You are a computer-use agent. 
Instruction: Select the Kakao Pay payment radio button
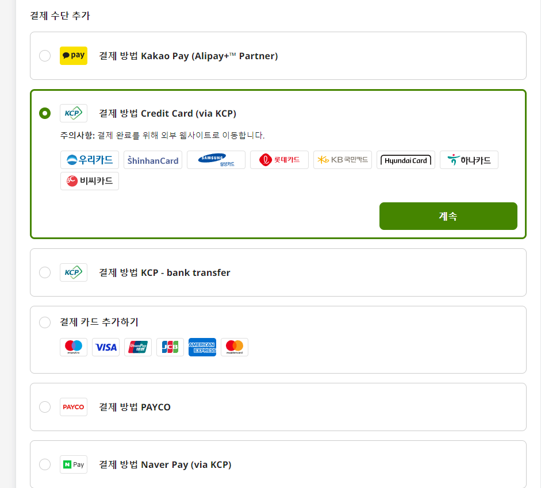point(45,56)
